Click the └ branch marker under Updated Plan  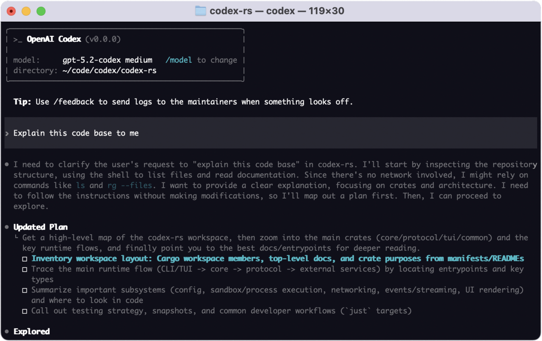pyautogui.click(x=16, y=238)
